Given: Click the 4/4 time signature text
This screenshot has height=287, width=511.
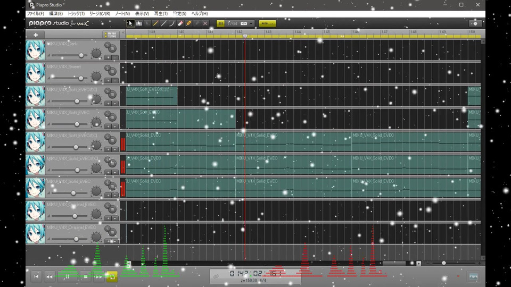Looking at the screenshot, I should coord(263,281).
